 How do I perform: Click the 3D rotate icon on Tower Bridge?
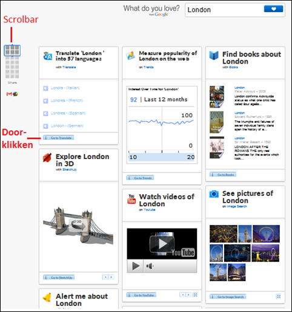(79, 225)
